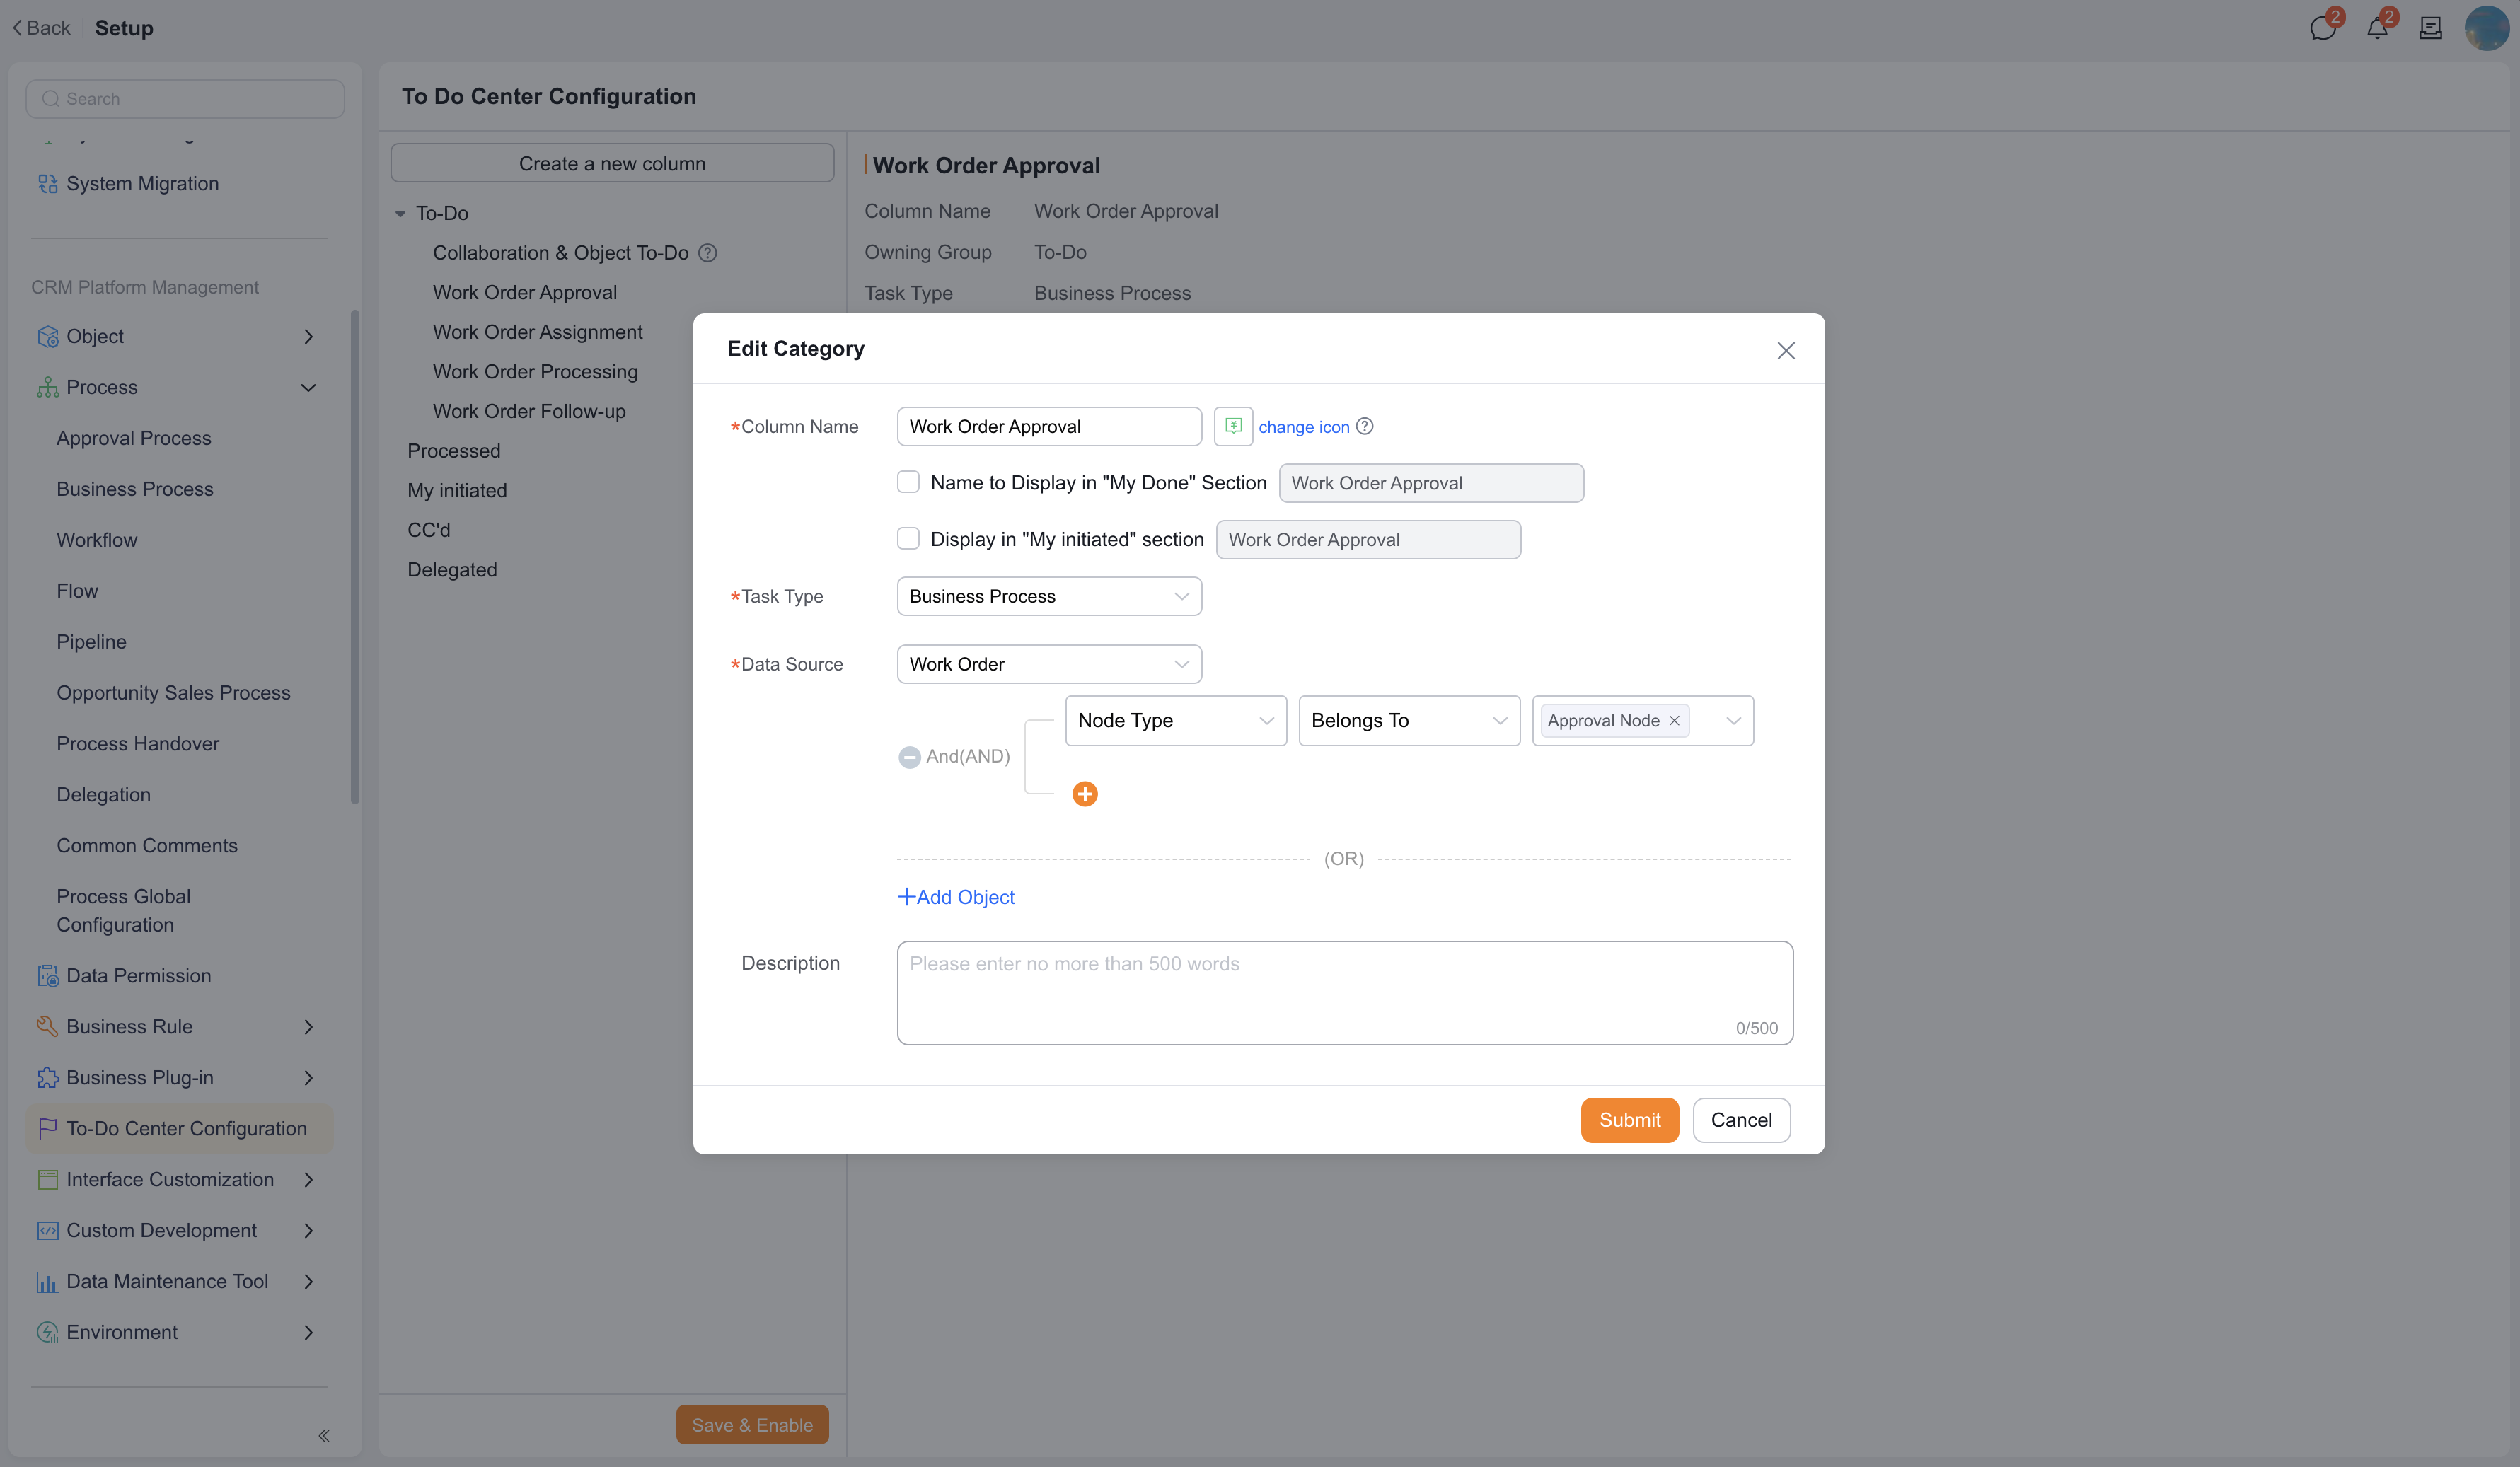The width and height of the screenshot is (2520, 1467).
Task: Open the Task Type dropdown
Action: coord(1049,596)
